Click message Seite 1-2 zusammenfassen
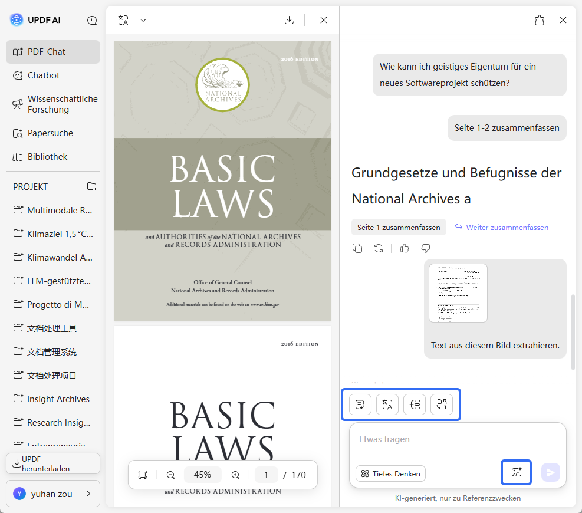Image resolution: width=582 pixels, height=513 pixels. click(507, 128)
